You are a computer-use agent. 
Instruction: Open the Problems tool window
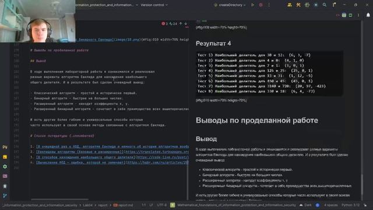click(5, 186)
